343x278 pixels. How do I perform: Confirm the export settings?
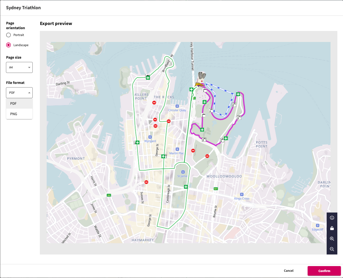pos(324,271)
